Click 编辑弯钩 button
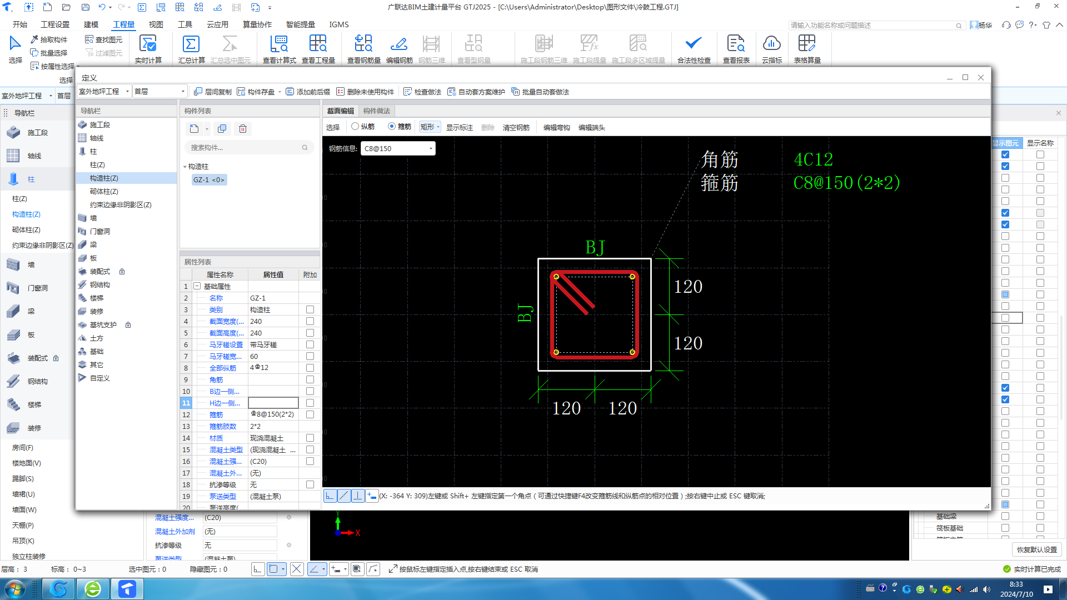Viewport: 1067px width, 600px height. (557, 127)
